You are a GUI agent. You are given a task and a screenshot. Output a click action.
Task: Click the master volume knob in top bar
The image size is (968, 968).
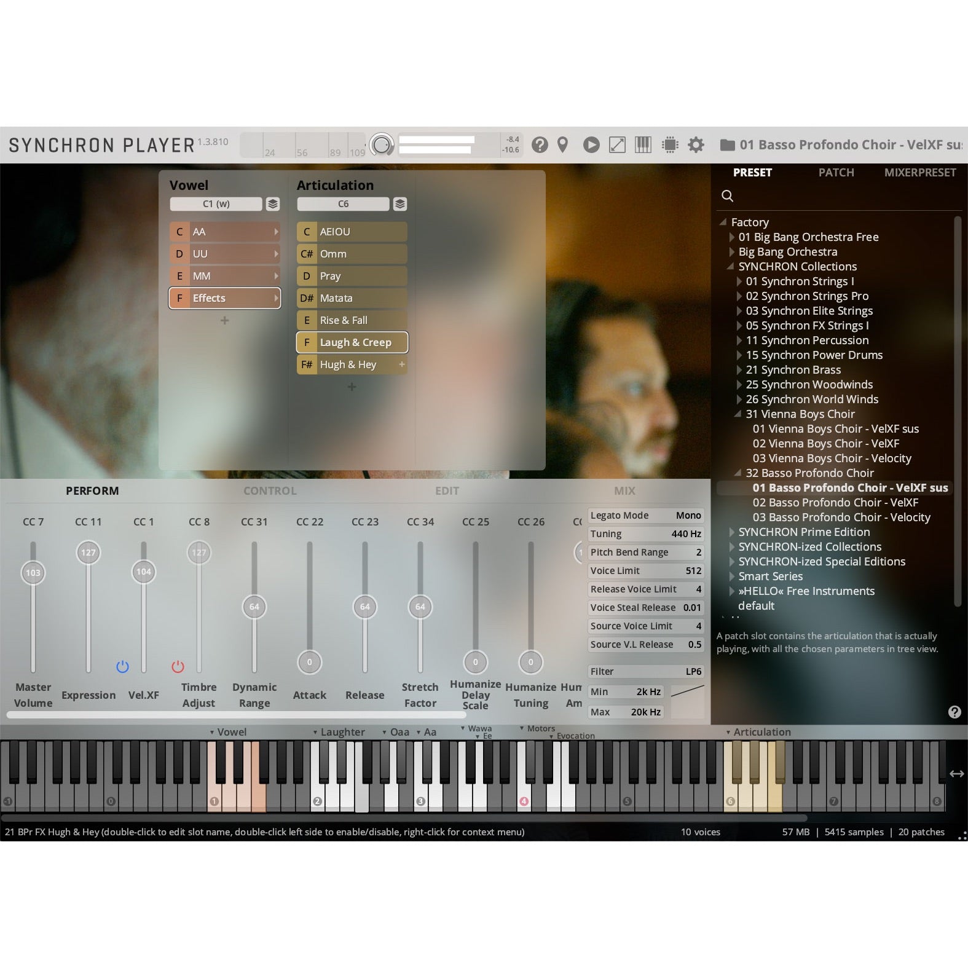pos(382,145)
